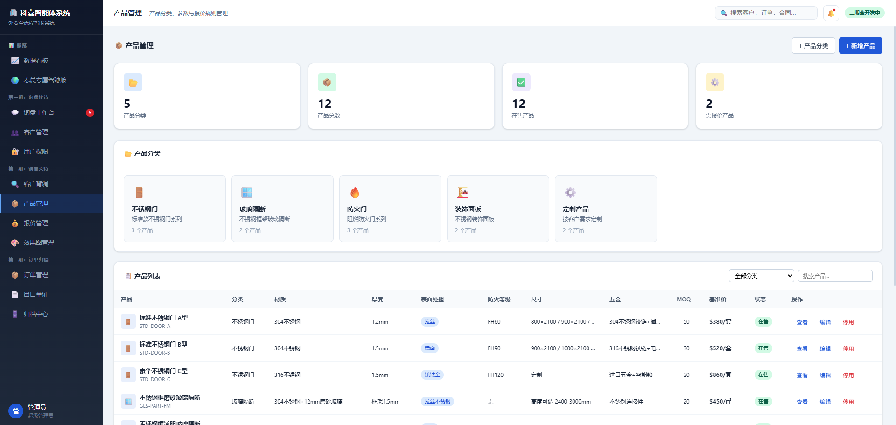Image resolution: width=896 pixels, height=425 pixels.
Task: Click the 装饰面板 category icon
Action: click(x=462, y=192)
